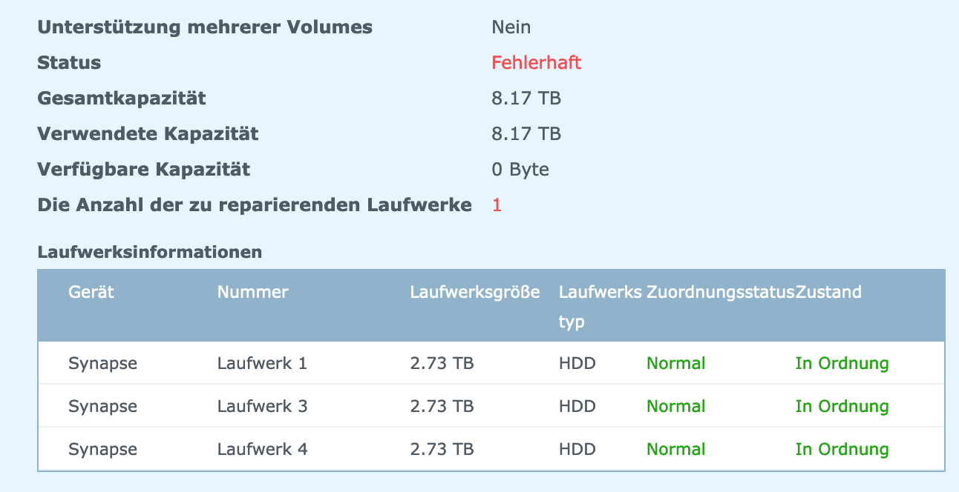Click the Zuordnungsstatus column header
959x492 pixels.
(721, 292)
